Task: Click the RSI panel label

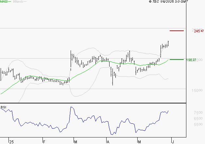Action: 3,107
